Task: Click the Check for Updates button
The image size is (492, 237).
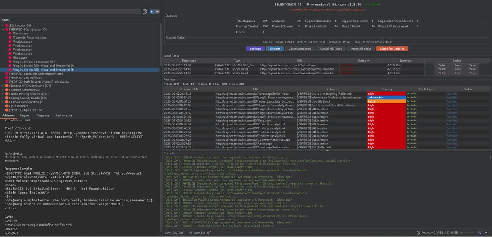Action: [x=392, y=49]
